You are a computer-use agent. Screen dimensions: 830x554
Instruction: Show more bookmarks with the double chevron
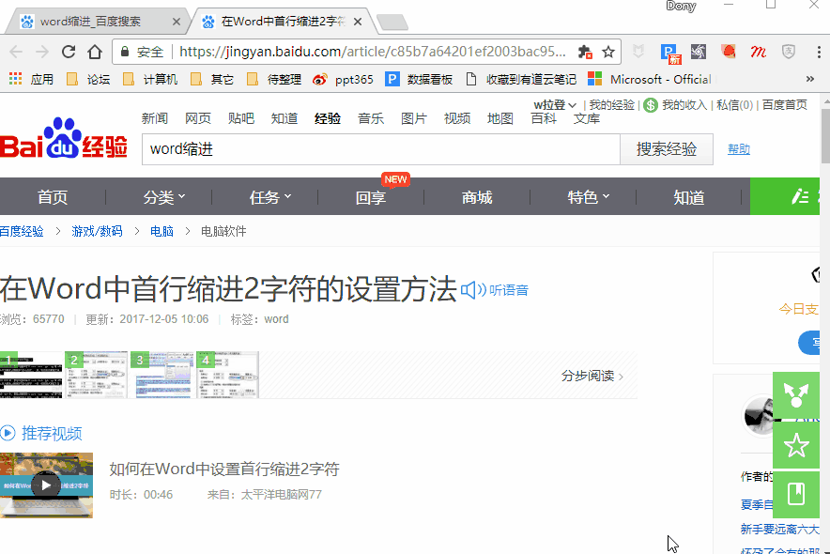(x=810, y=80)
